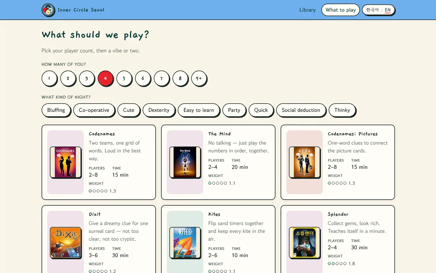Toggle the Quick vibe tag

pyautogui.click(x=261, y=110)
